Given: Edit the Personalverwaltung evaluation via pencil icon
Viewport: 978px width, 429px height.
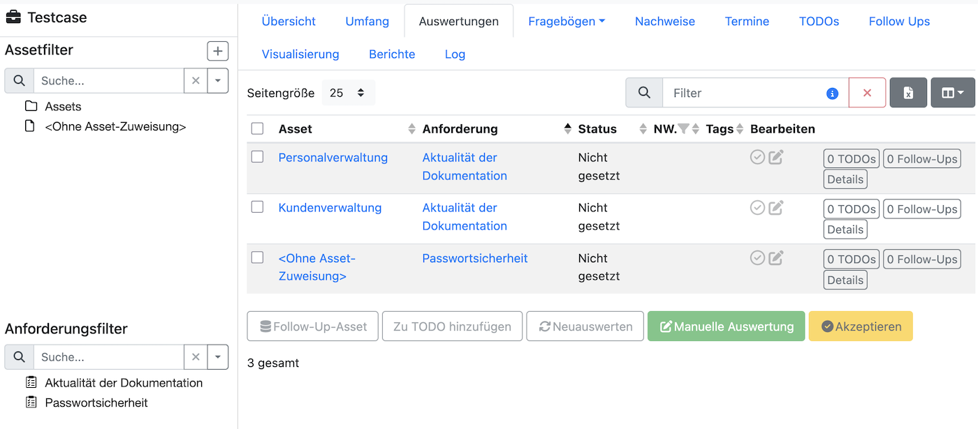Looking at the screenshot, I should [x=775, y=157].
